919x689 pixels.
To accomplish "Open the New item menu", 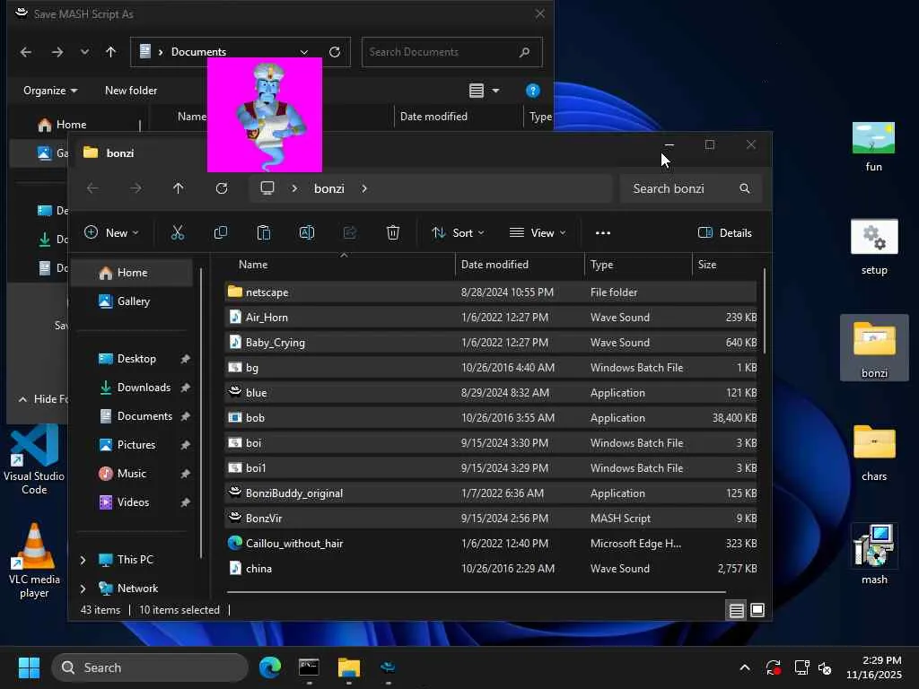I will point(111,233).
